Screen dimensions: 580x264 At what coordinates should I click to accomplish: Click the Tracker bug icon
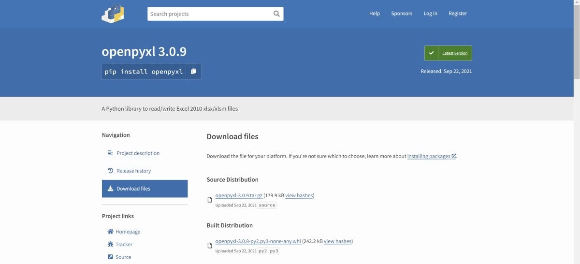click(110, 244)
